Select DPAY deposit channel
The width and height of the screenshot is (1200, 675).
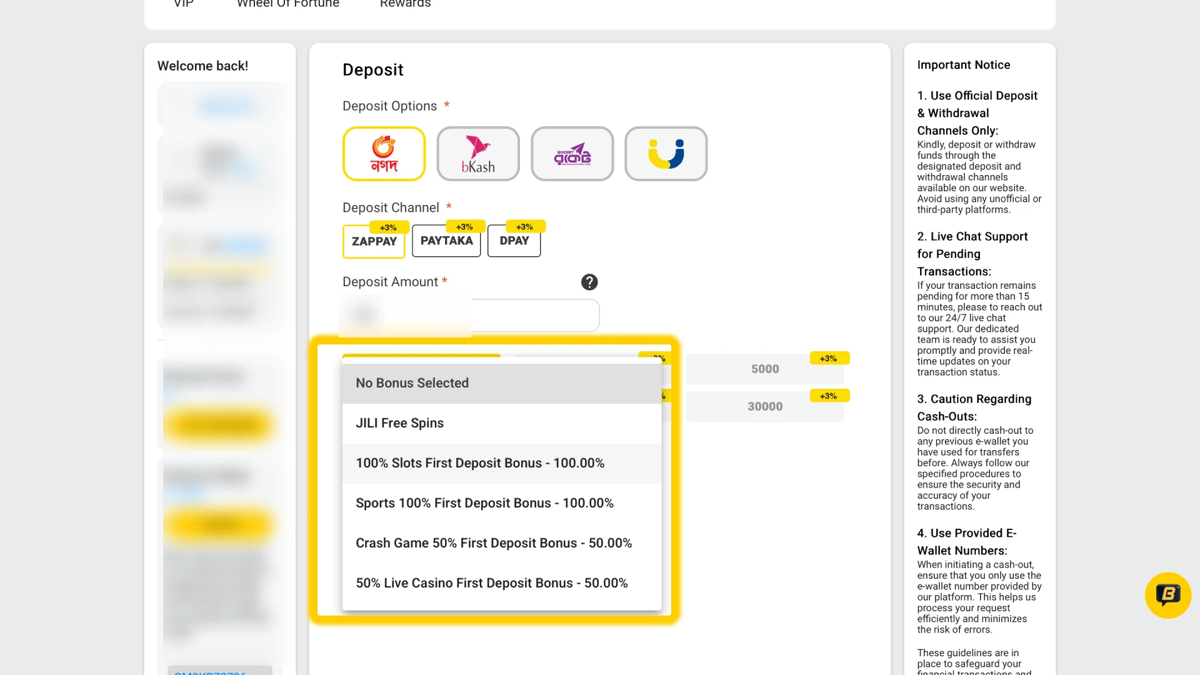[514, 241]
